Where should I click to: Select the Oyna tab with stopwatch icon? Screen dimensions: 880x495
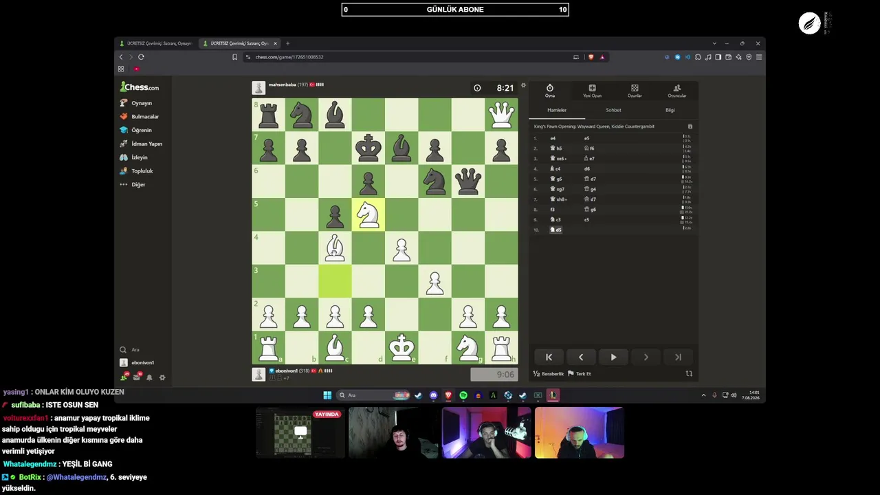coord(550,91)
